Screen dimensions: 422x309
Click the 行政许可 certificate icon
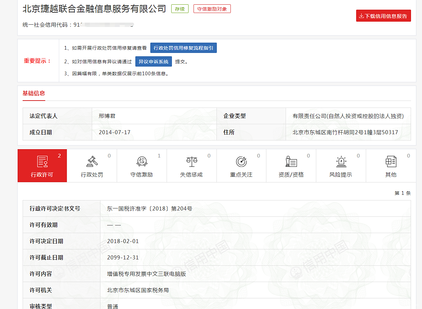pyautogui.click(x=42, y=161)
